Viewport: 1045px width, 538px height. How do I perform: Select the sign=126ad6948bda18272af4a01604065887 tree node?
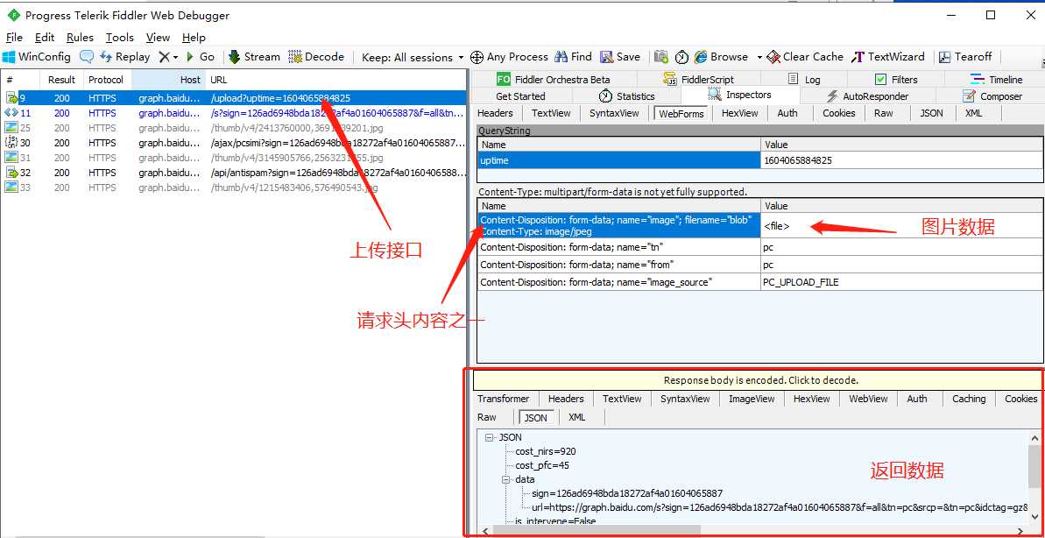click(627, 493)
